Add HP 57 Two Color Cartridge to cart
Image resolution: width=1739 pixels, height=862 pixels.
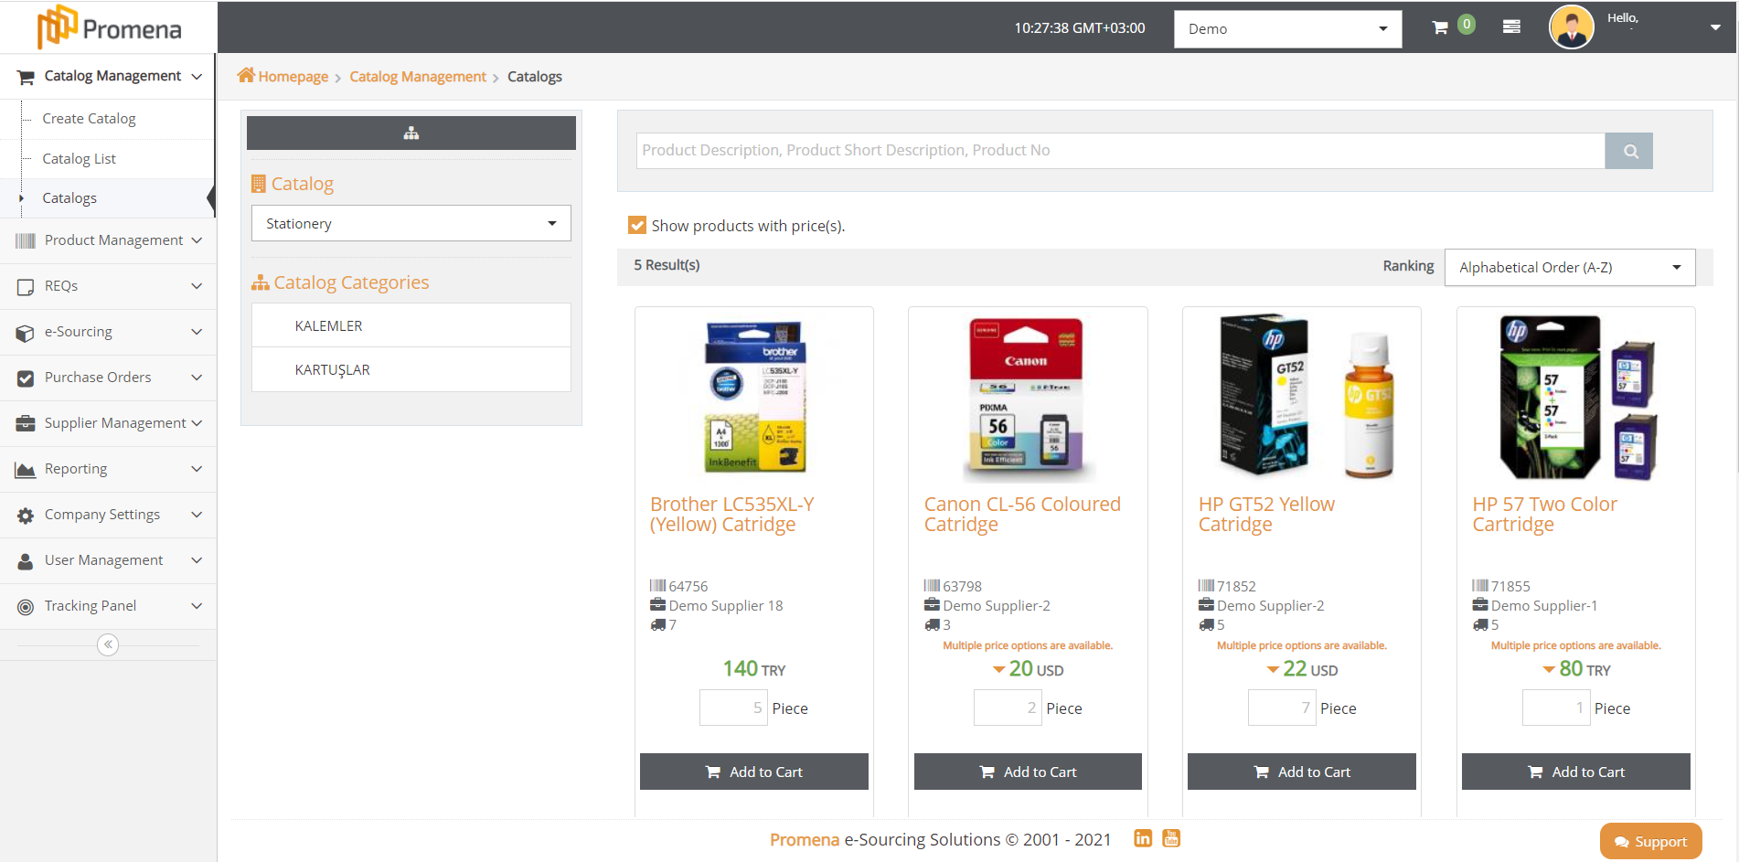pyautogui.click(x=1576, y=772)
